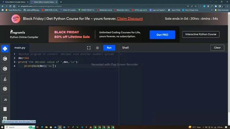230x129 pixels.
Task: Select the second Online Python Compiler tab
Action: [44, 2]
